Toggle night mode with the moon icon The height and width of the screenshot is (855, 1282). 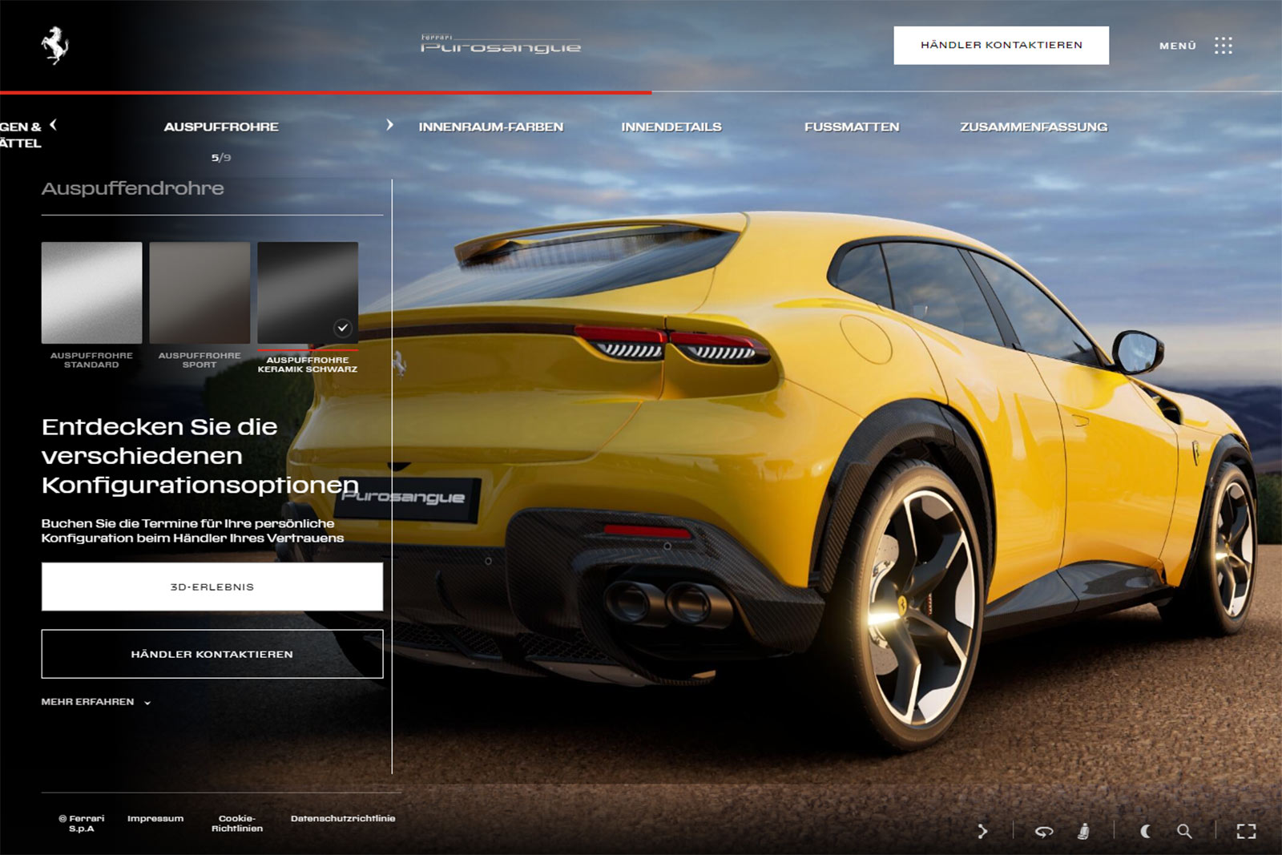[1146, 831]
